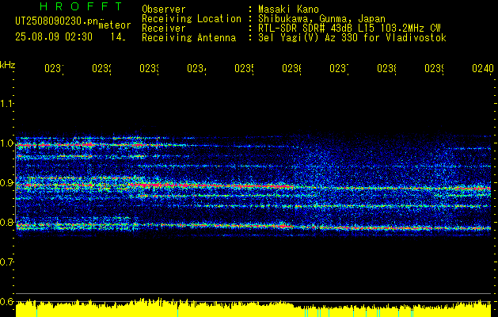Click the 0.7 frequency axis label
This screenshot has width=498, height=317.
tap(6, 262)
